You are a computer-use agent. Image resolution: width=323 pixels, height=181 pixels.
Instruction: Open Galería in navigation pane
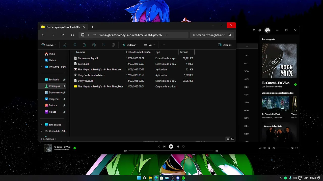coord(52,60)
